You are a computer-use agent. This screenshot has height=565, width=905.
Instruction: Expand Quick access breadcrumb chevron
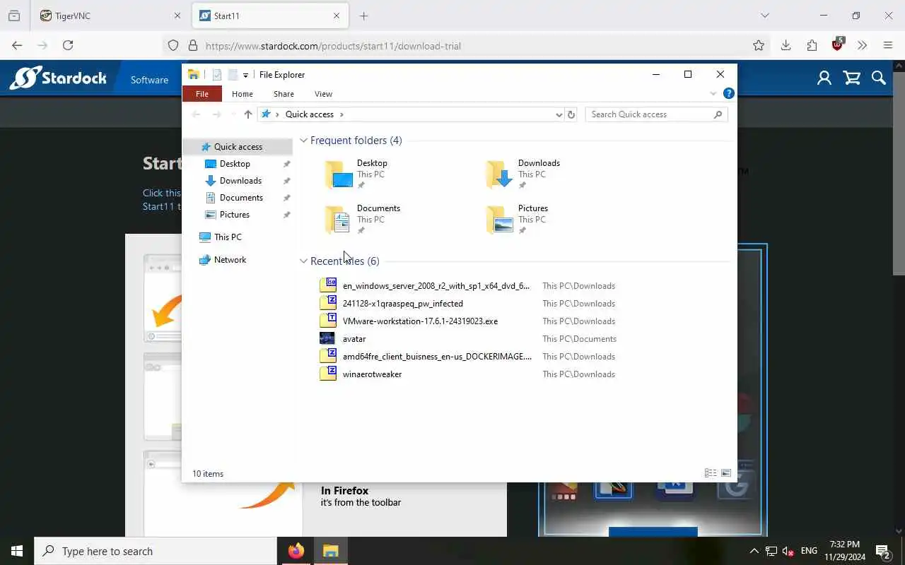[342, 114]
